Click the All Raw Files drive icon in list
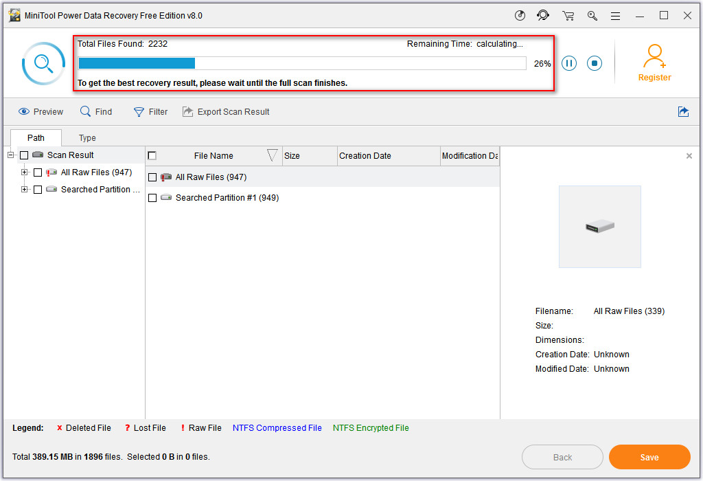The height and width of the screenshot is (481, 703). pyautogui.click(x=166, y=177)
